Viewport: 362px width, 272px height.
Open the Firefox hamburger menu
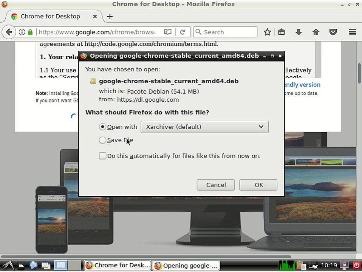point(353,32)
